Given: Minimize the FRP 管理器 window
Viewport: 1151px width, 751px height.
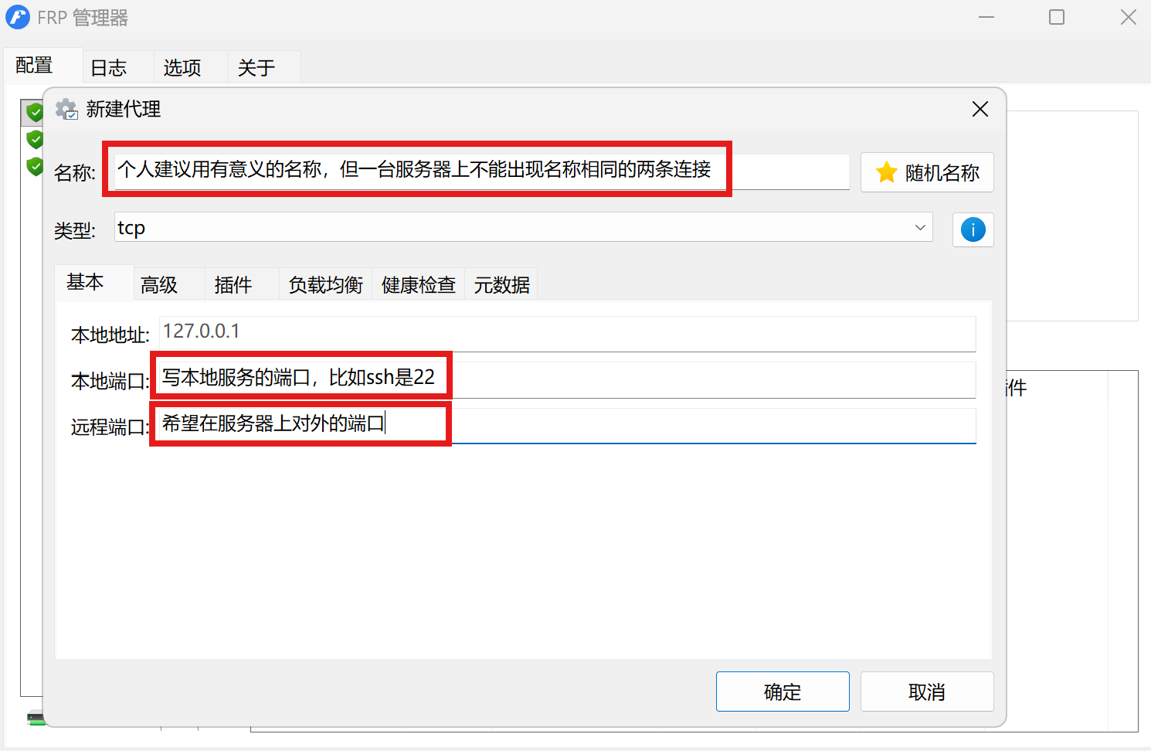Looking at the screenshot, I should coord(986,17).
